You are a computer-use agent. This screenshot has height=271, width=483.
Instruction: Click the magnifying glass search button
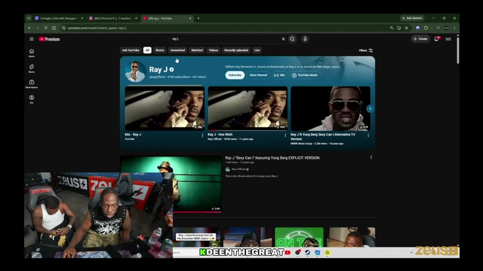(x=292, y=39)
